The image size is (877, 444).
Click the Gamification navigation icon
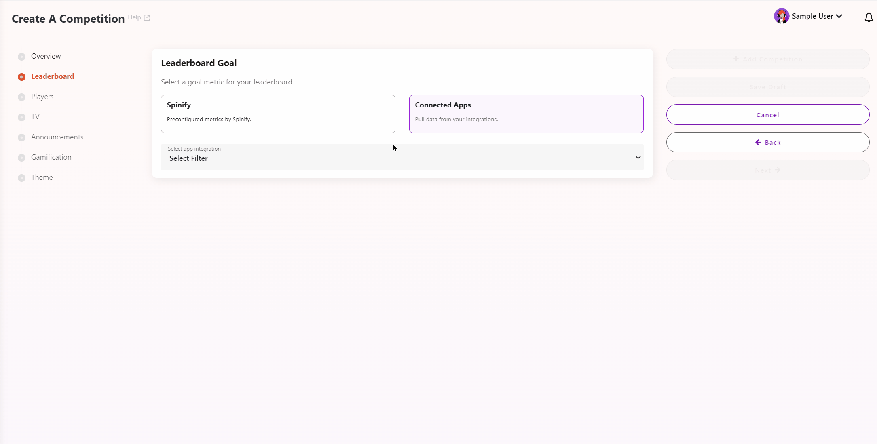21,157
